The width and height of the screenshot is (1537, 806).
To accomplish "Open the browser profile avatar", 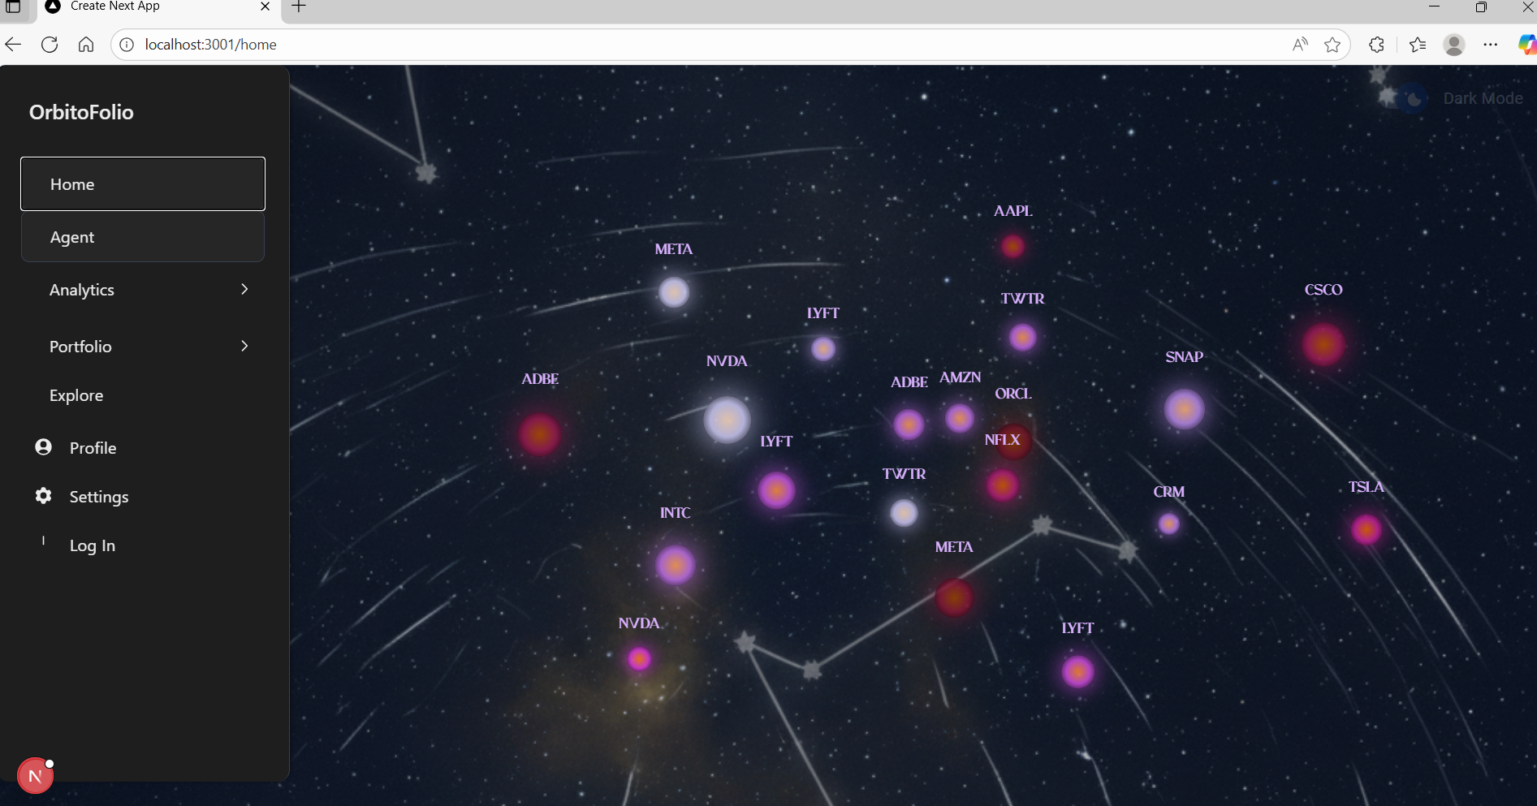I will coord(1454,45).
